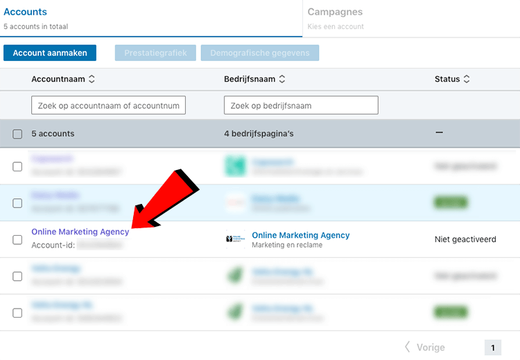The height and width of the screenshot is (360, 520).
Task: Focus the account name search field
Action: click(x=108, y=105)
